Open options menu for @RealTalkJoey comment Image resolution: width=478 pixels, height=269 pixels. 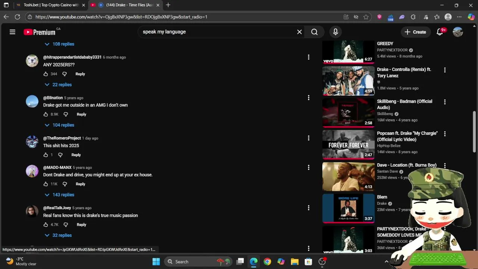[308, 208]
